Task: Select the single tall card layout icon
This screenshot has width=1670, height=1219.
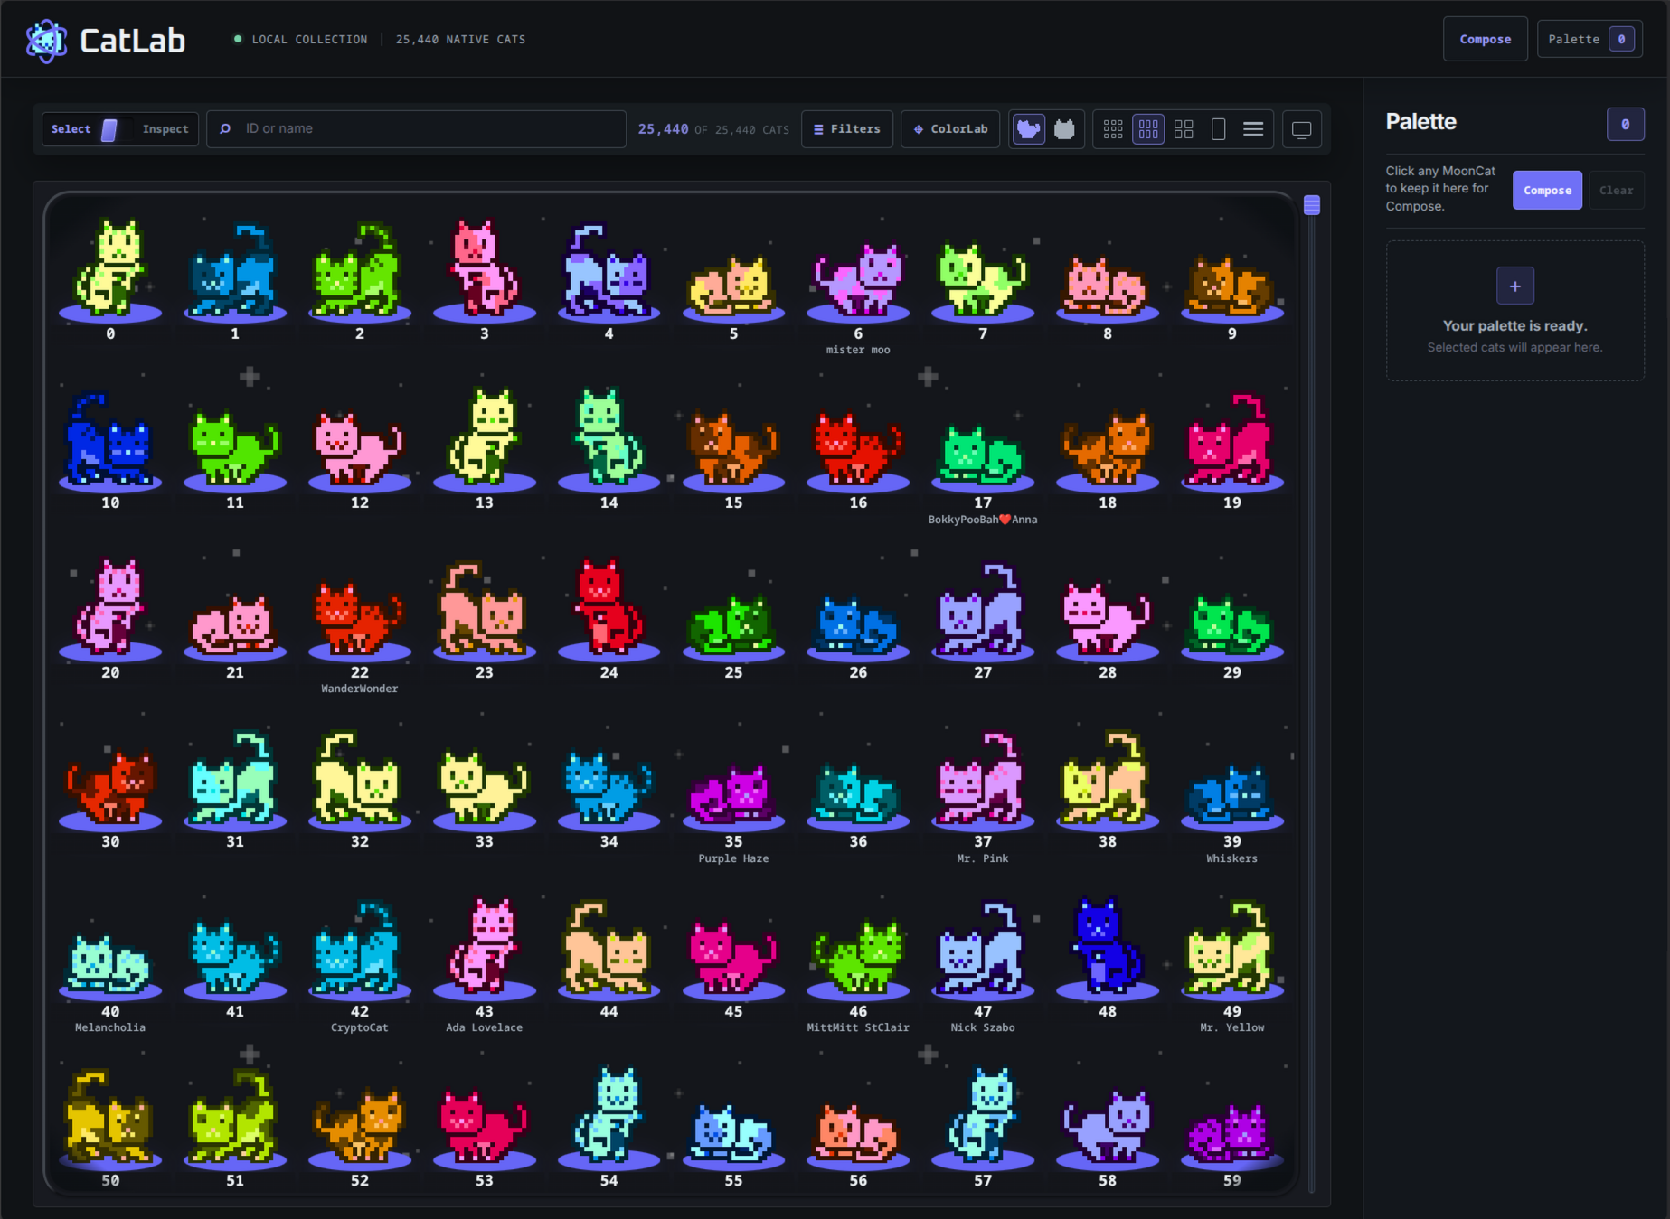Action: point(1219,129)
